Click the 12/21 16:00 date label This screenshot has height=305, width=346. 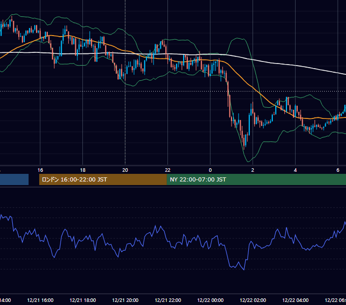(40, 300)
